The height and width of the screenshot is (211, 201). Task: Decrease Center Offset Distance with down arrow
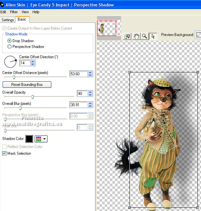pyautogui.click(x=90, y=75)
